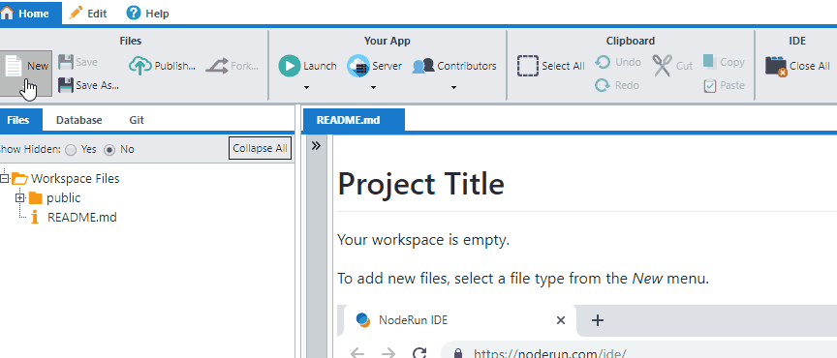Open the dropdown arrow under Contributors

click(x=453, y=87)
